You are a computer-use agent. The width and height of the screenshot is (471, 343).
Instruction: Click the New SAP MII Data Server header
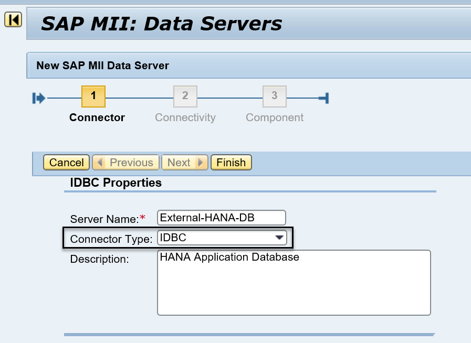click(102, 66)
